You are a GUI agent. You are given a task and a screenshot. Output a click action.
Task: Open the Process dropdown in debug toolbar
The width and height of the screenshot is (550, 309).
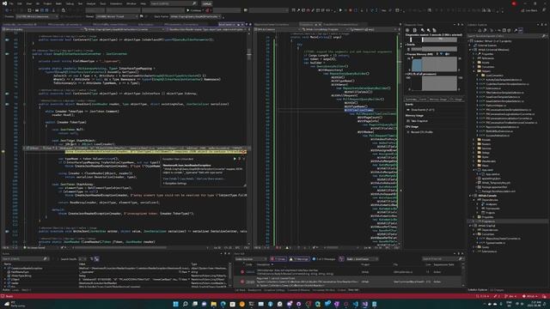coord(37,16)
